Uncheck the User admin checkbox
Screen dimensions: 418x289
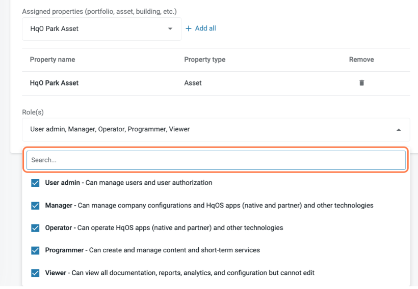click(x=35, y=183)
